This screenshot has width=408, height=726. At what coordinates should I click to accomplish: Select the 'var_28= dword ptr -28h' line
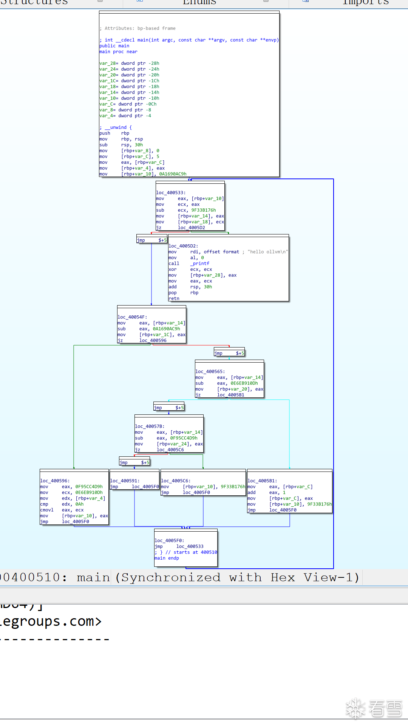[130, 64]
